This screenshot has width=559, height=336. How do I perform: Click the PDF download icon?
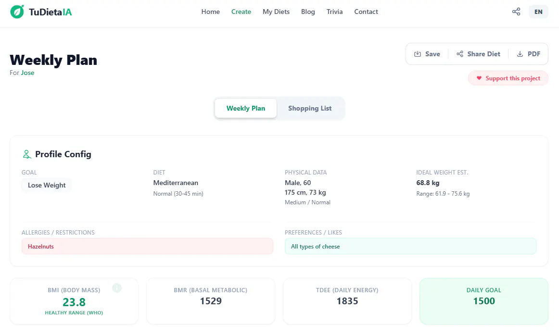pyautogui.click(x=520, y=54)
